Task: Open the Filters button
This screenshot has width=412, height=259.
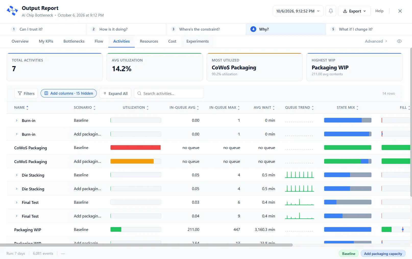Action: tap(26, 93)
